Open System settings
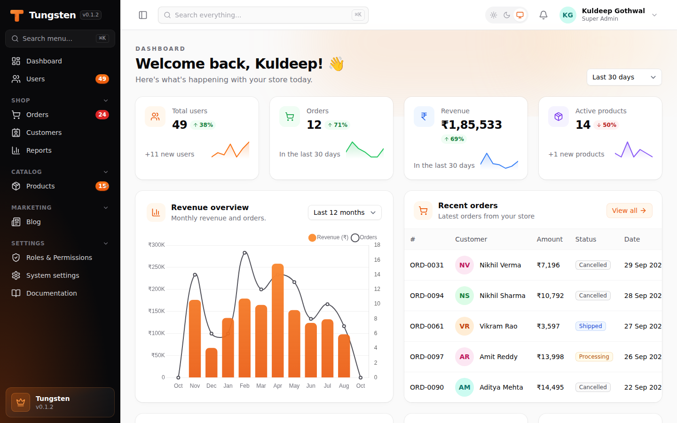Viewport: 677px width, 423px height. point(60,275)
